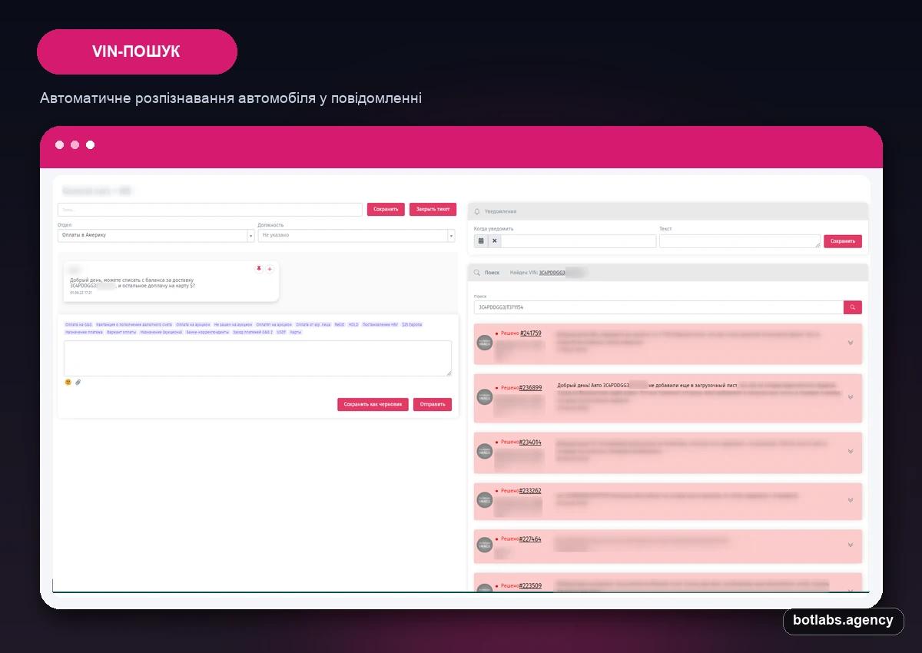Focus the Когда уведомить date field

pyautogui.click(x=579, y=240)
